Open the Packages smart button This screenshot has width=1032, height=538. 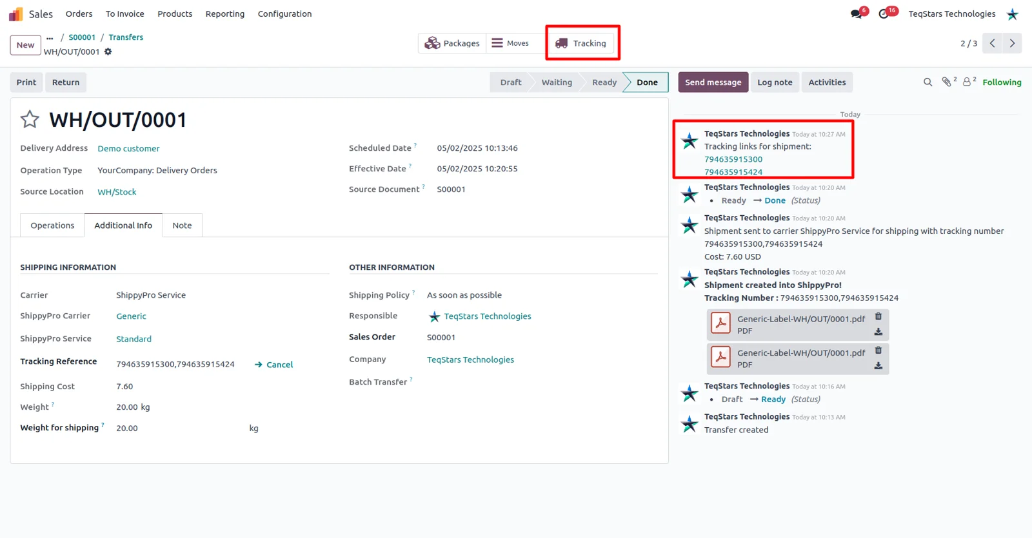[x=452, y=43]
